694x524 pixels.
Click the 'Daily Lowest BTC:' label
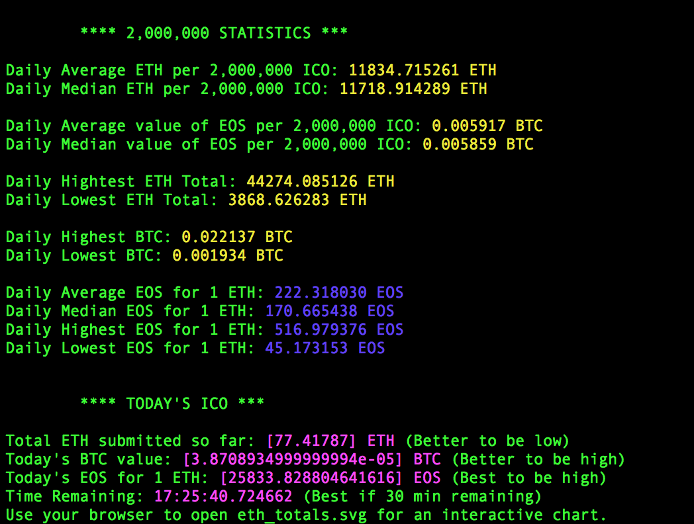click(84, 255)
